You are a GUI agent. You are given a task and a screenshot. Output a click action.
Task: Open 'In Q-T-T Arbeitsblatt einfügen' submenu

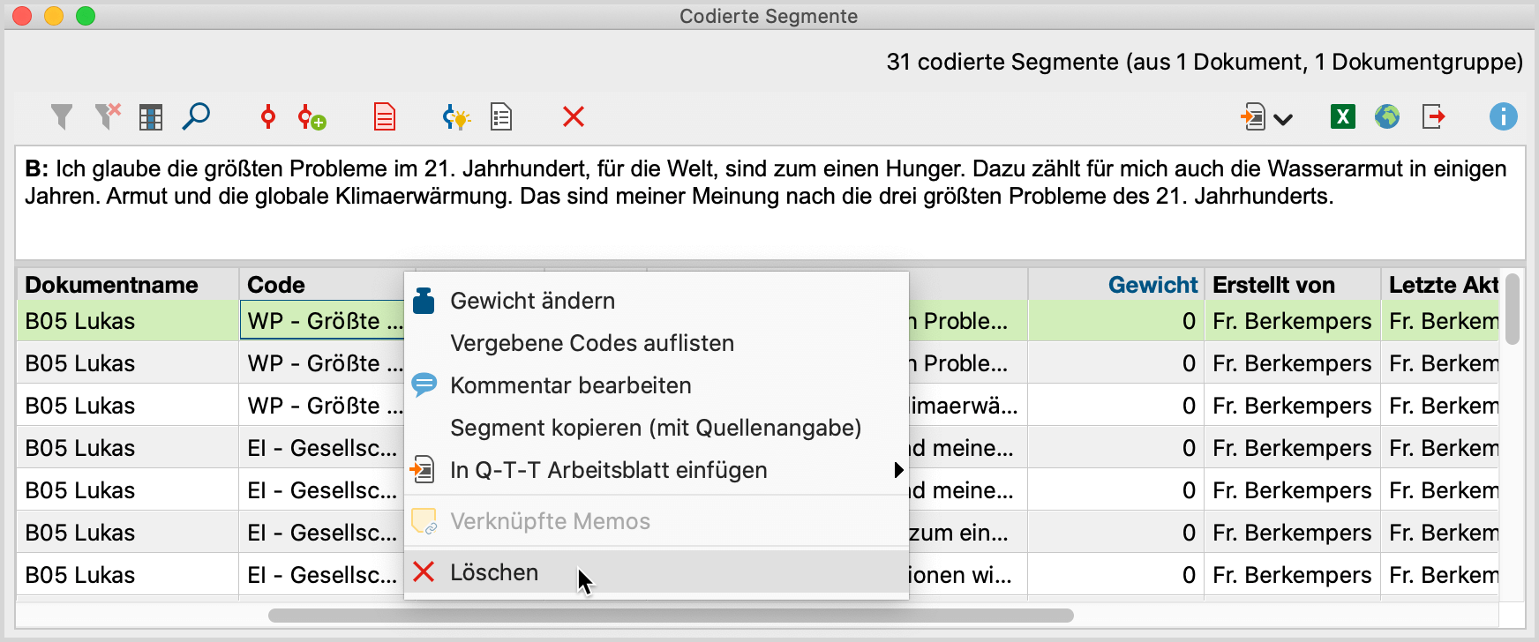pos(657,470)
